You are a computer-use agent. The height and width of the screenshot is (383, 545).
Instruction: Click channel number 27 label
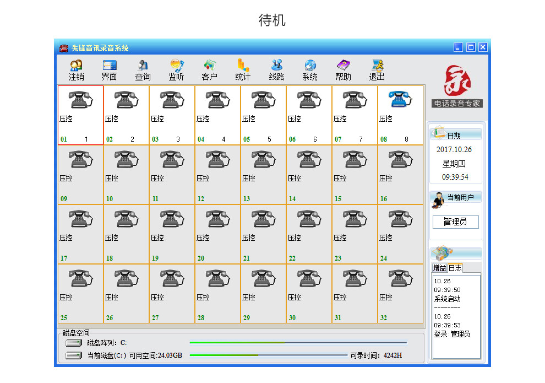pos(155,317)
